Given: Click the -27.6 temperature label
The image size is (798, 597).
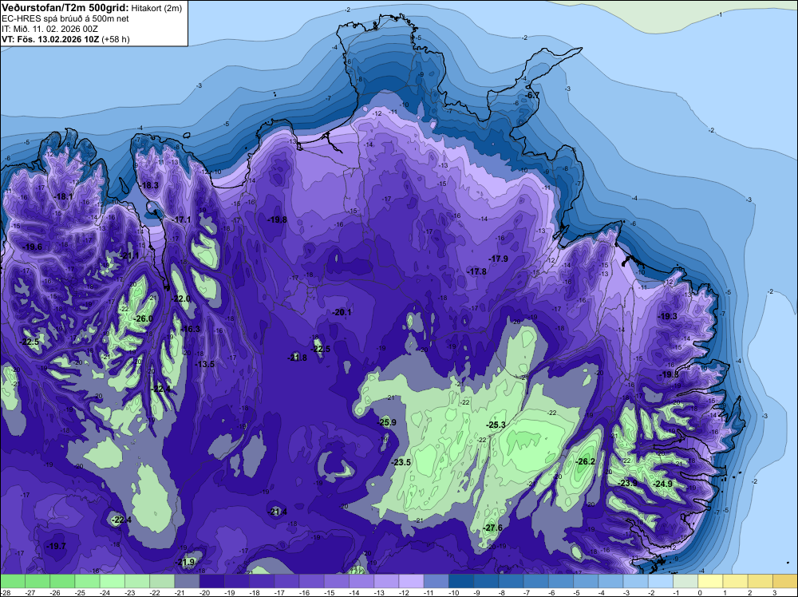Looking at the screenshot, I should point(492,528).
